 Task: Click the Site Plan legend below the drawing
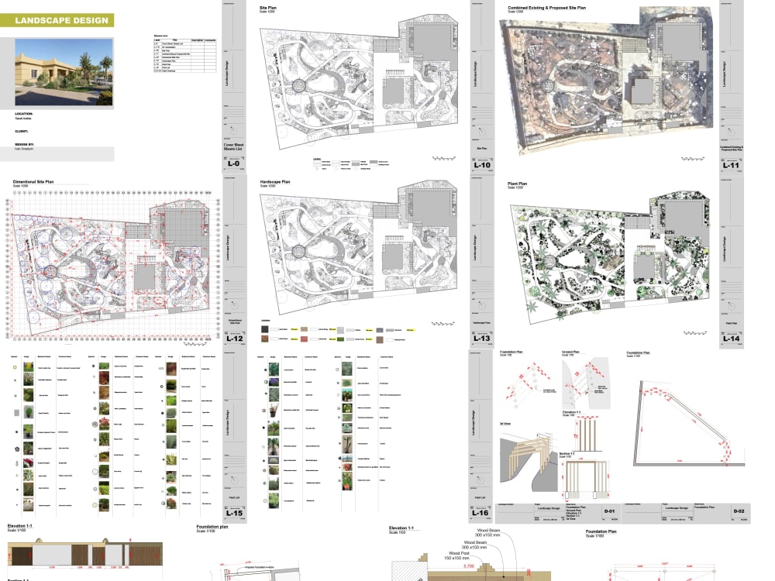pos(351,164)
